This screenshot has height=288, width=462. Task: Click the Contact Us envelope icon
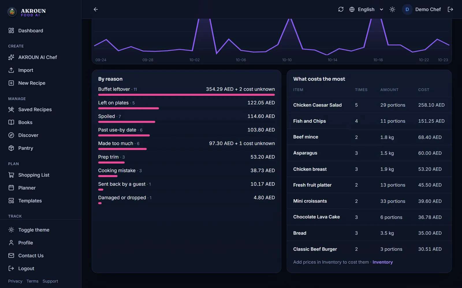click(x=11, y=255)
